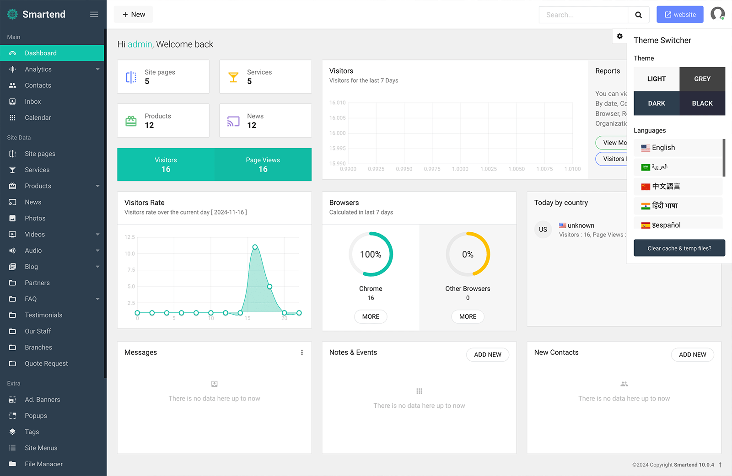The image size is (732, 476).
Task: Click ADD NEW in New Contacts
Action: (x=693, y=355)
